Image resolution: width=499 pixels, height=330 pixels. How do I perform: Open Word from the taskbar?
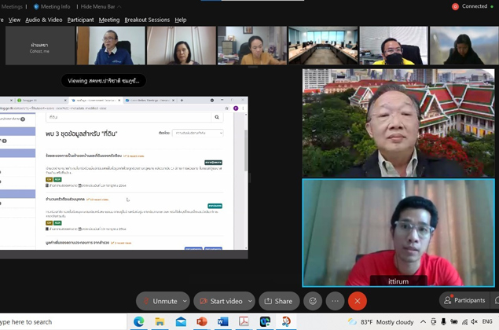tap(222, 321)
